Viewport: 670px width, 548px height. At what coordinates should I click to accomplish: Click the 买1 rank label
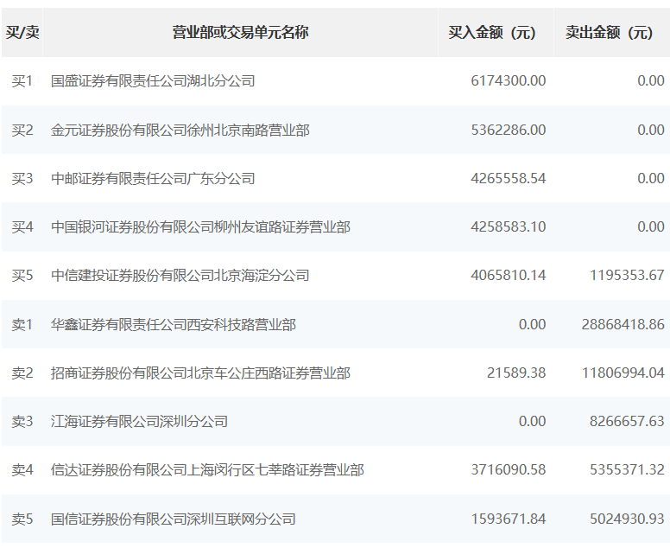(22, 81)
